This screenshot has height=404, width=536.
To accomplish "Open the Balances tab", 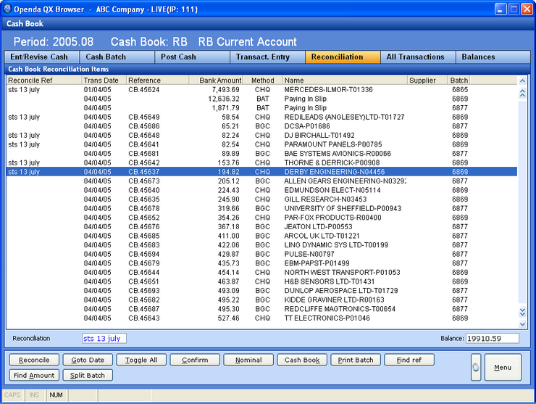I will (x=493, y=57).
